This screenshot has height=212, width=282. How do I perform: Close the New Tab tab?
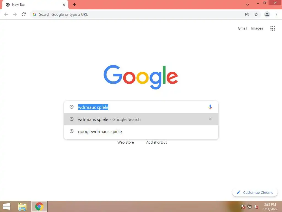[64, 5]
